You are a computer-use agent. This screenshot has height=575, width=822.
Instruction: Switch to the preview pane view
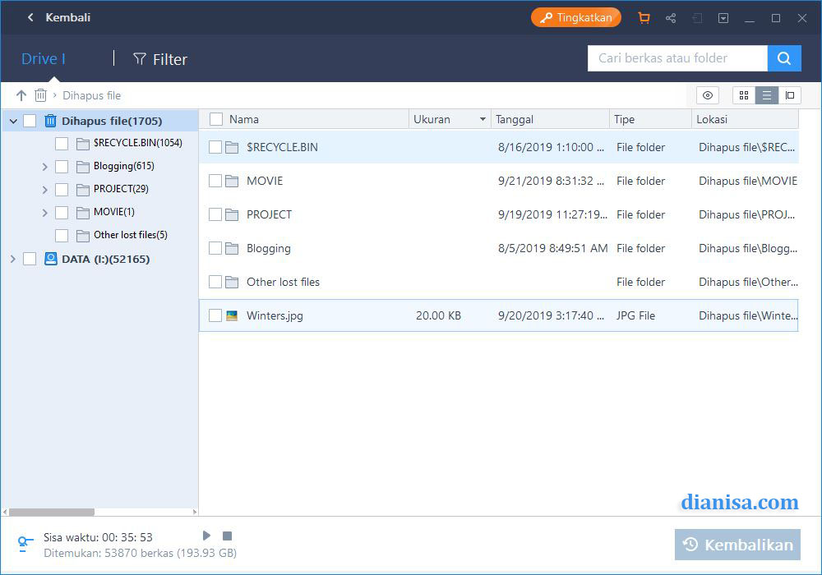coord(790,95)
